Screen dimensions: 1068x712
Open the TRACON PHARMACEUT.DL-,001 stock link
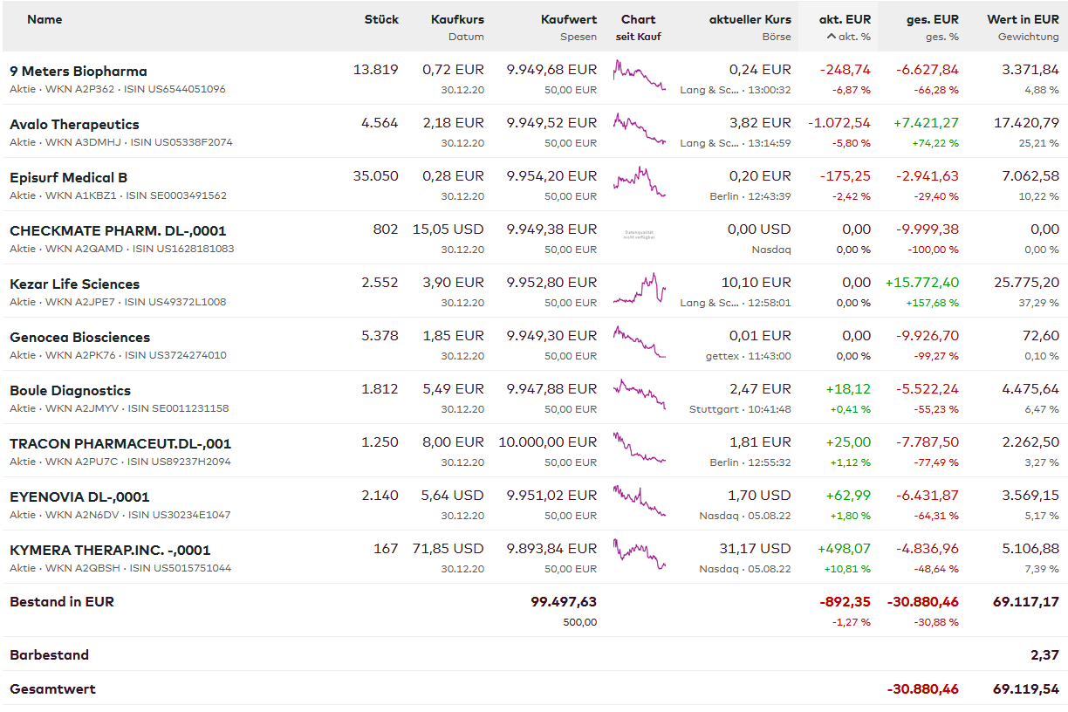point(120,444)
